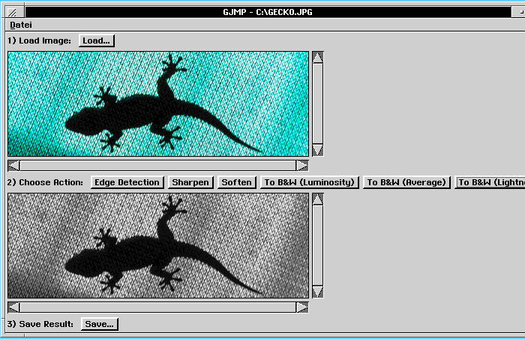Choose the To B&W (Lightness) action

click(490, 182)
